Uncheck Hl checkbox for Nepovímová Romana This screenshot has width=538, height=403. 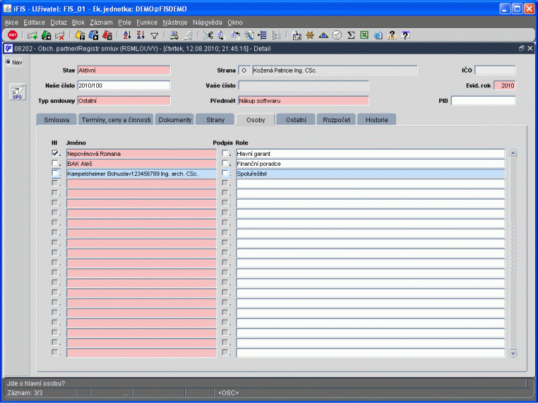[x=55, y=153]
